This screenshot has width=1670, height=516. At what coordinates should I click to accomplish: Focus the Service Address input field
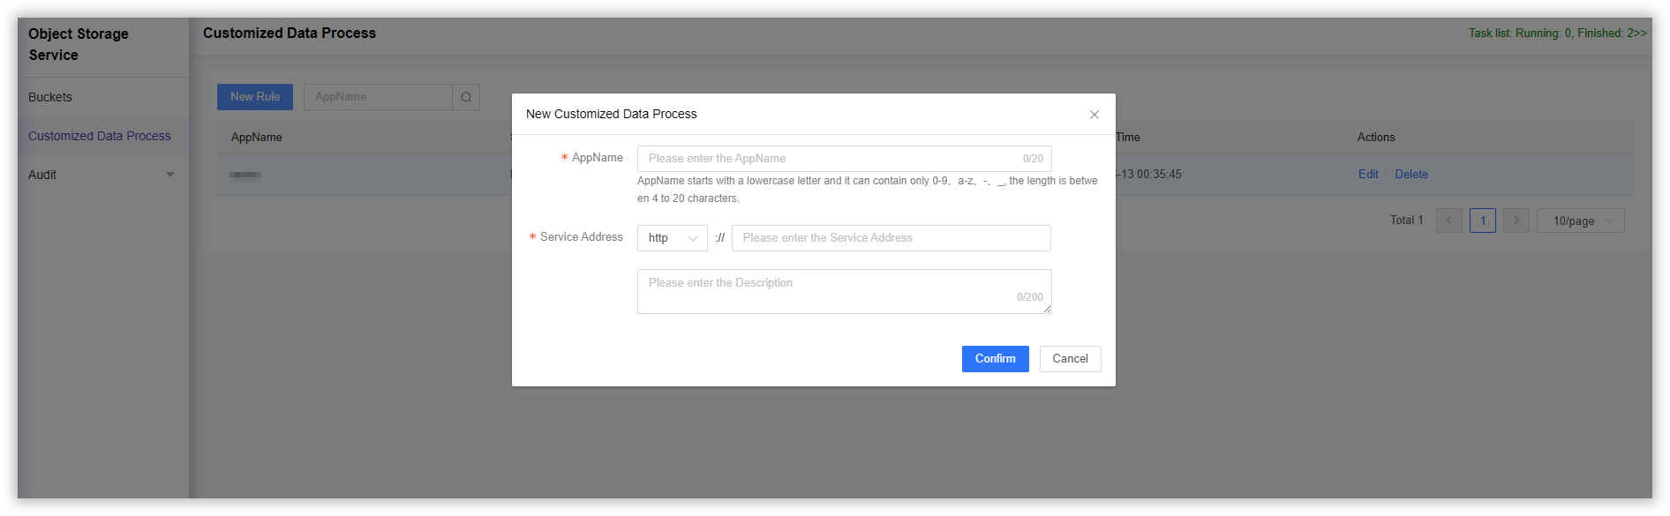891,238
